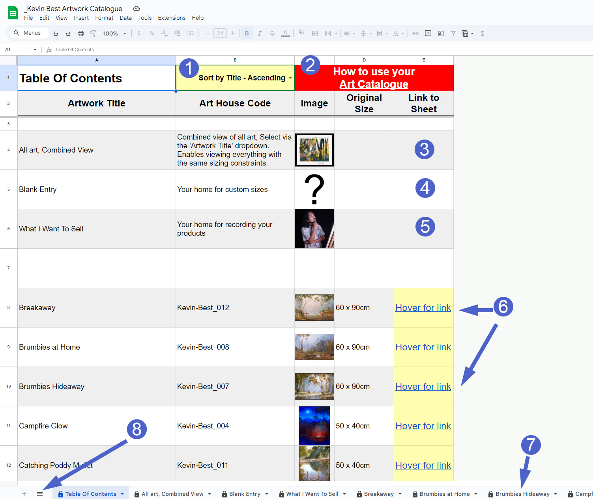Select the paint format tool
This screenshot has width=593, height=499.
point(94,34)
